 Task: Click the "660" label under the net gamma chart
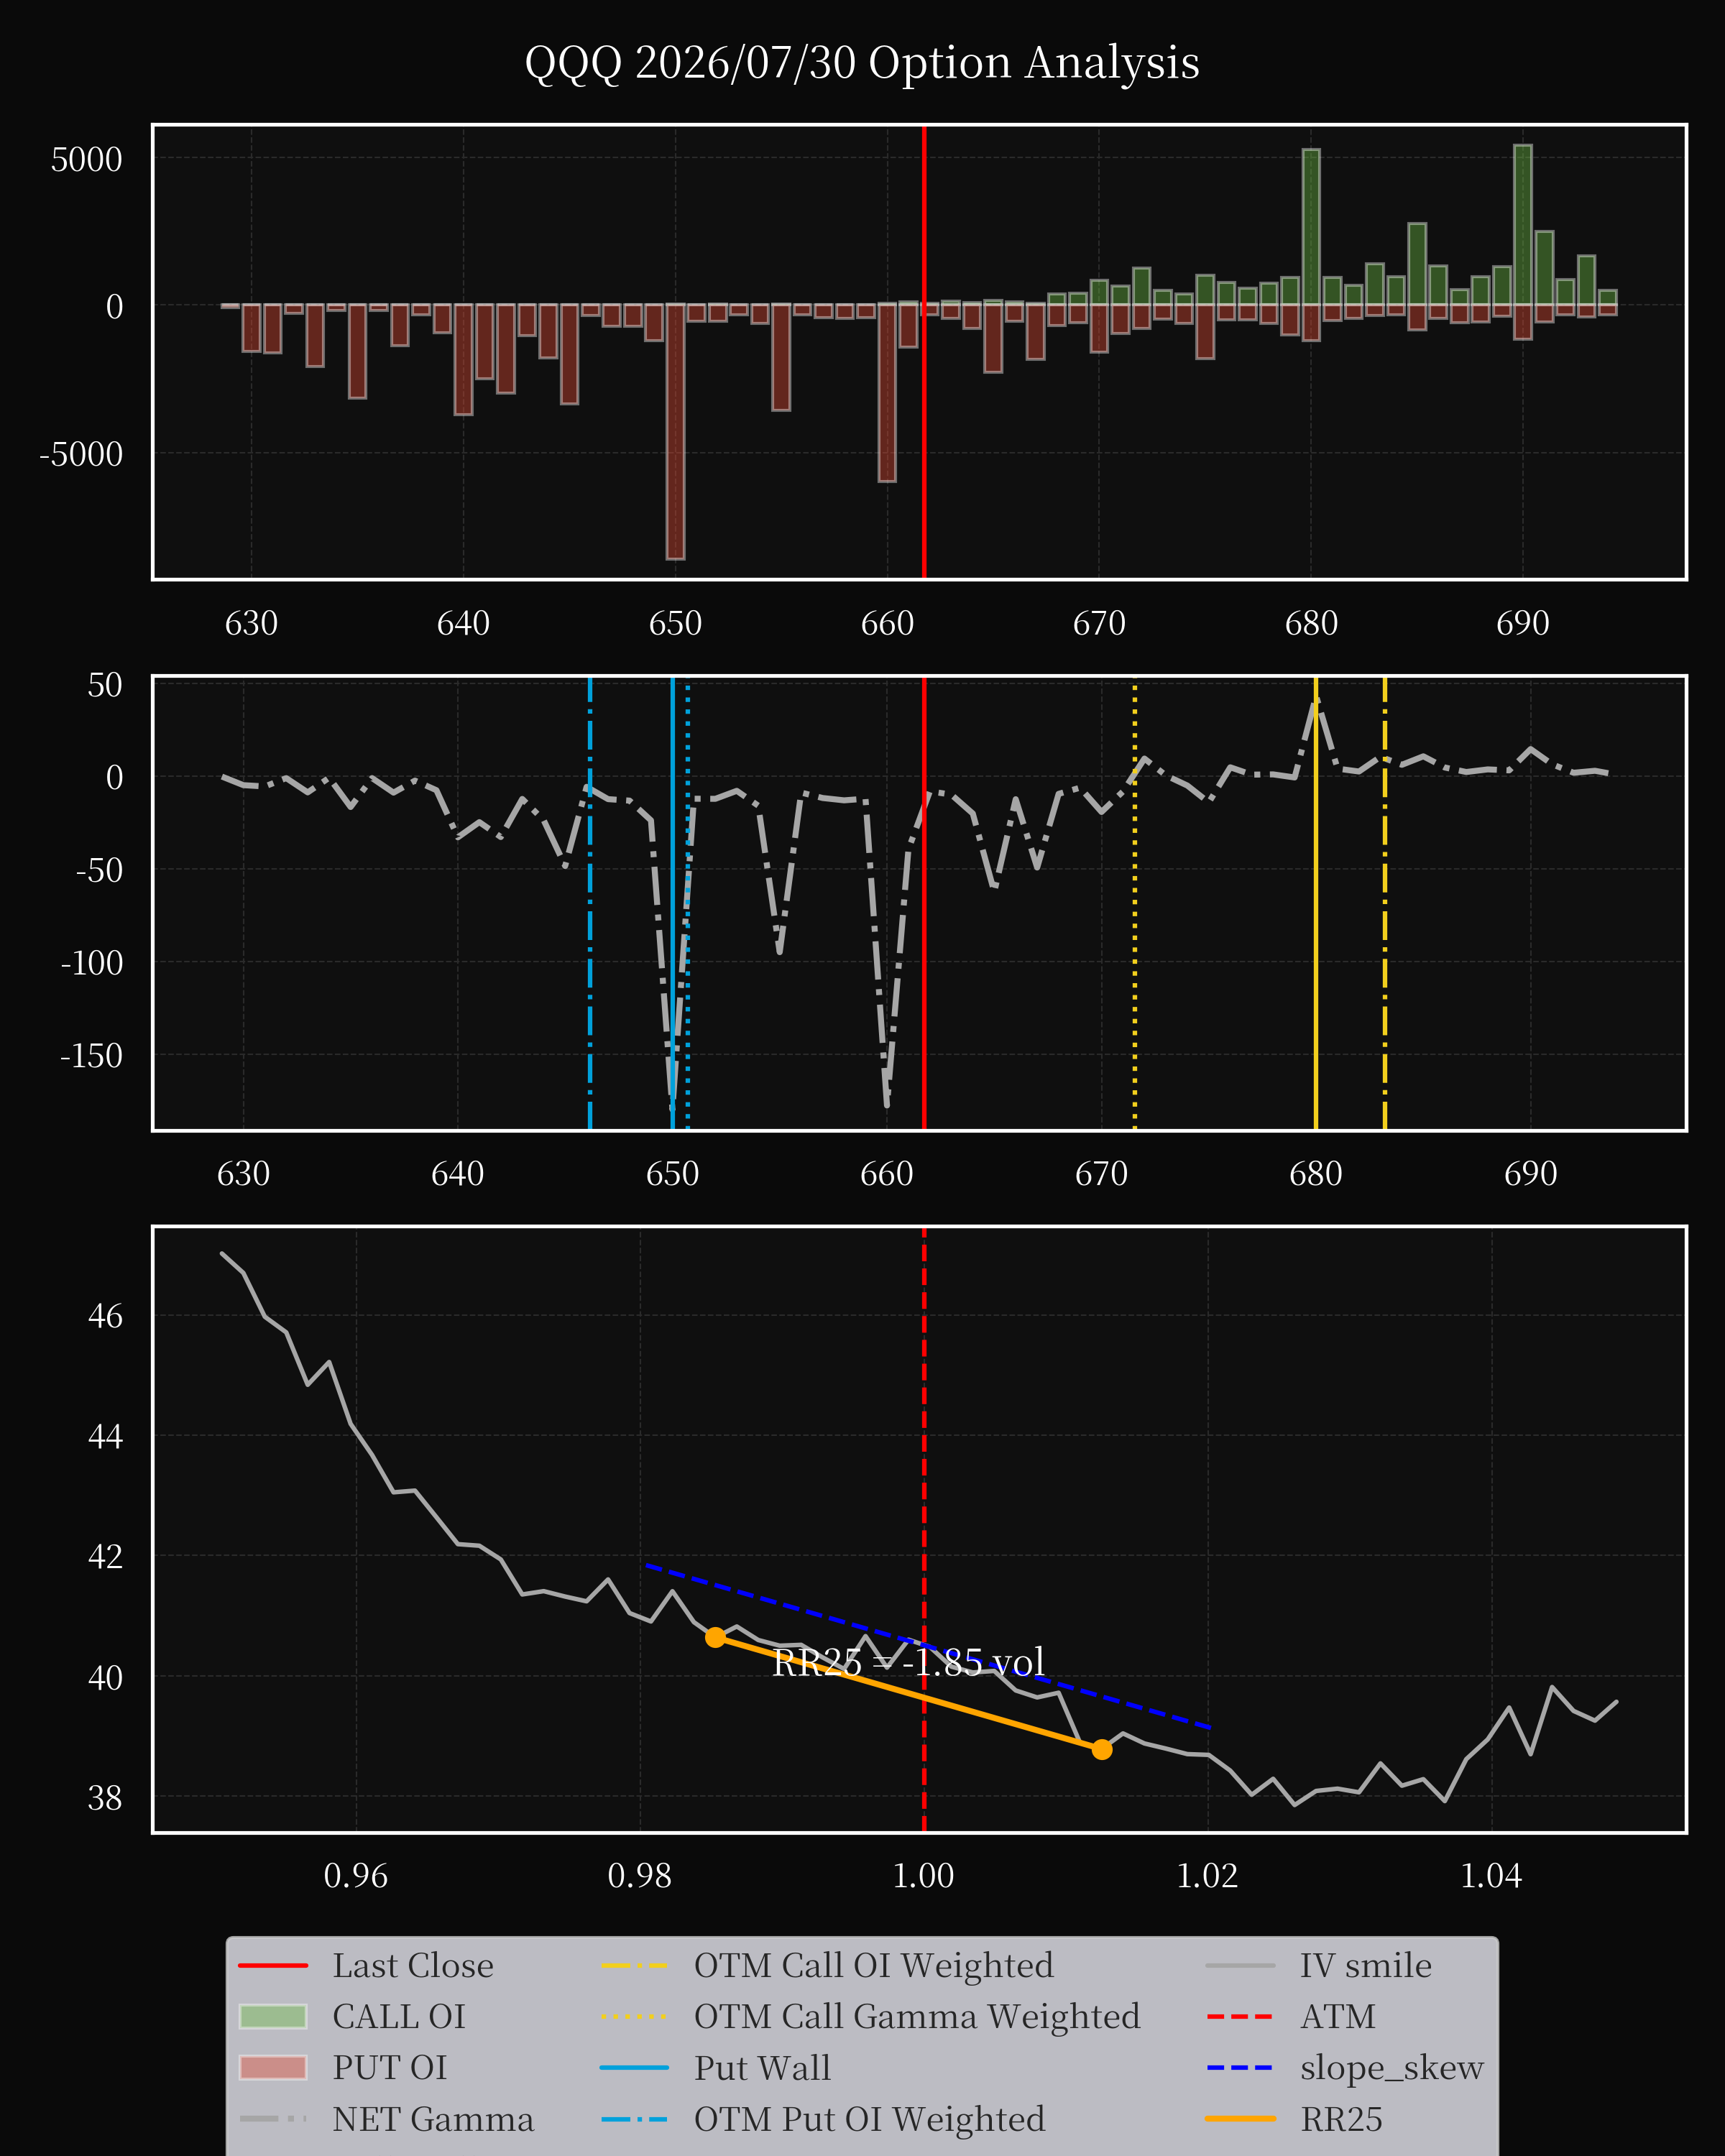(887, 1173)
